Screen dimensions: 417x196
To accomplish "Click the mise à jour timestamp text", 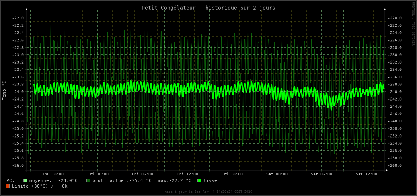I will tap(208, 192).
